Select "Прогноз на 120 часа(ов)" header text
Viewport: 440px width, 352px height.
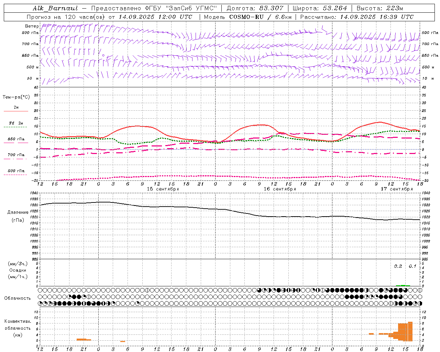(x=66, y=17)
